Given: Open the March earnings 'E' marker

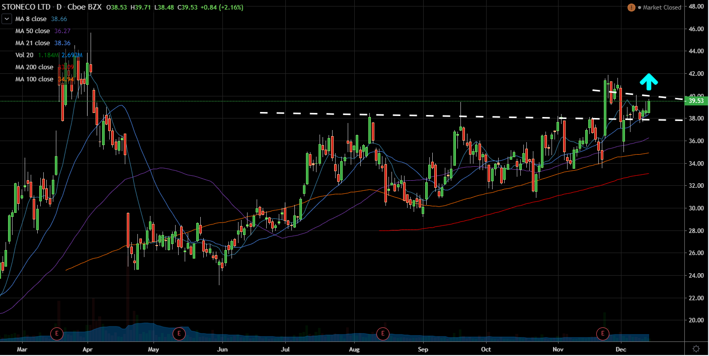Looking at the screenshot, I should click(x=57, y=333).
